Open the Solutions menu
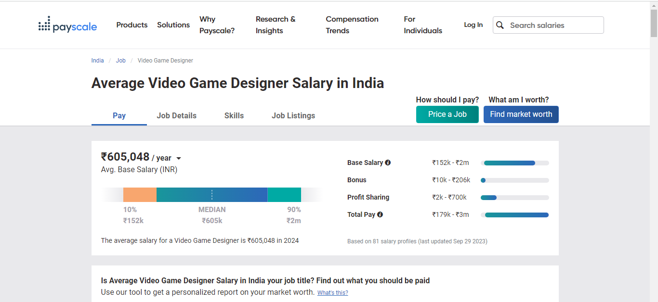The image size is (658, 302). click(173, 25)
